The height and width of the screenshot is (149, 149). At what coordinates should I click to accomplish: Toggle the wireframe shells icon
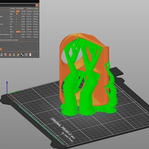[26, 55]
